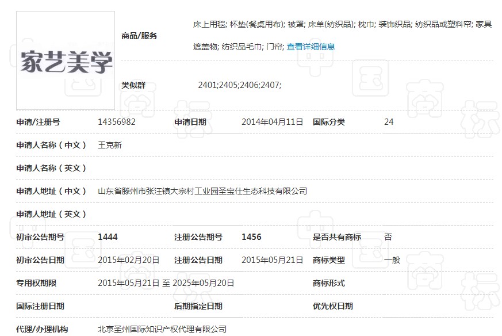Click international class value 24
Screen dimensions: 502x336
coord(389,122)
